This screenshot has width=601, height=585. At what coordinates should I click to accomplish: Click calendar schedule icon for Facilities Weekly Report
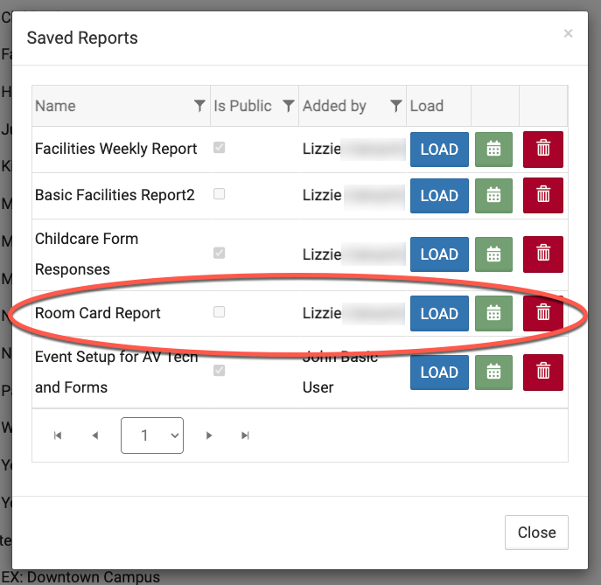tap(493, 150)
